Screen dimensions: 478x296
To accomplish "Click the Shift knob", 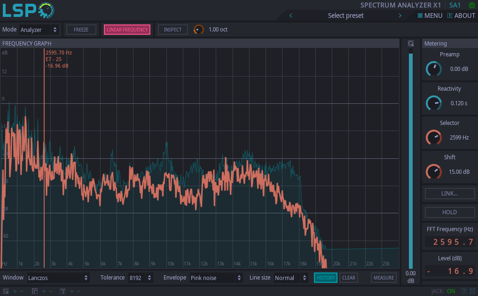I will [433, 172].
